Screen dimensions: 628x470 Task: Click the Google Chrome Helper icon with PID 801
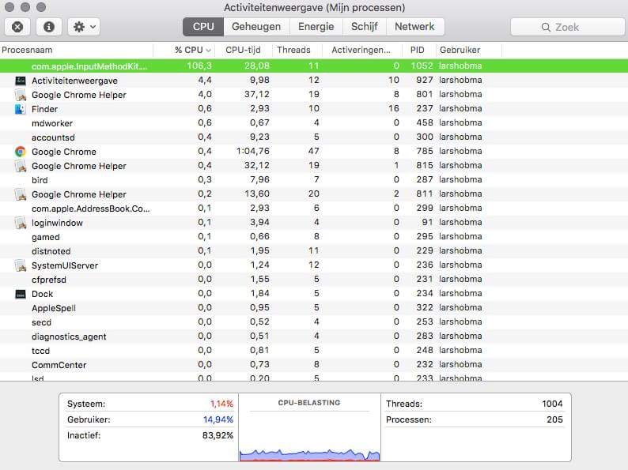point(20,95)
